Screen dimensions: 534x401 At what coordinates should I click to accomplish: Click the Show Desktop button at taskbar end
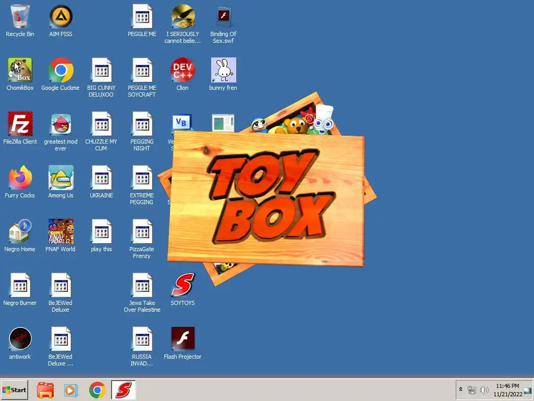point(528,390)
